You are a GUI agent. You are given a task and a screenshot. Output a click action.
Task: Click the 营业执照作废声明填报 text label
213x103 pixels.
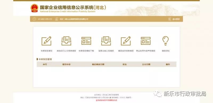[x=146, y=51]
